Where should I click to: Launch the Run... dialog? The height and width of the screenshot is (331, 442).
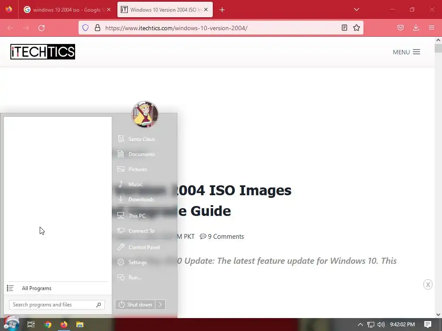135,277
